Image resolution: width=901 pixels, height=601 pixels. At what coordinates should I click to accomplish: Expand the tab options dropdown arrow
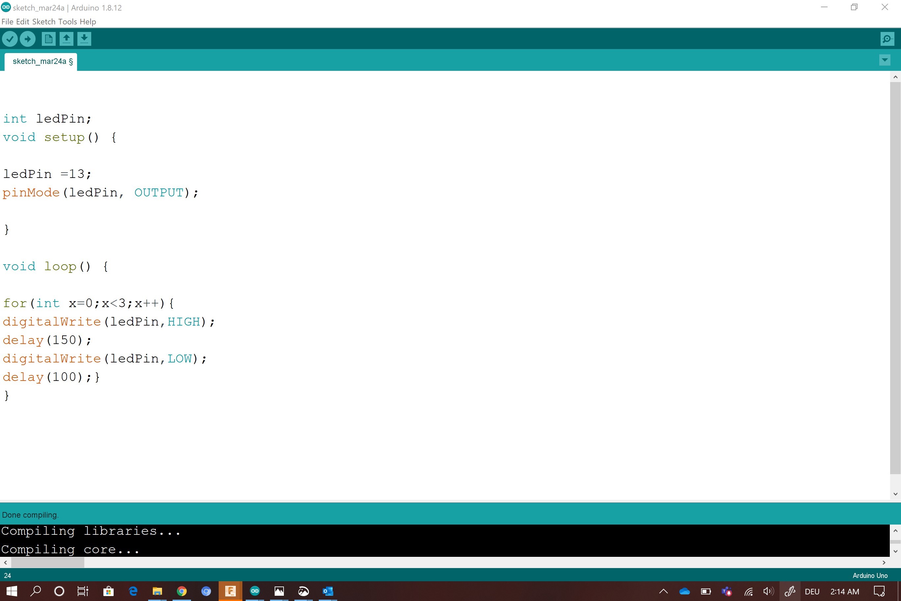tap(885, 60)
